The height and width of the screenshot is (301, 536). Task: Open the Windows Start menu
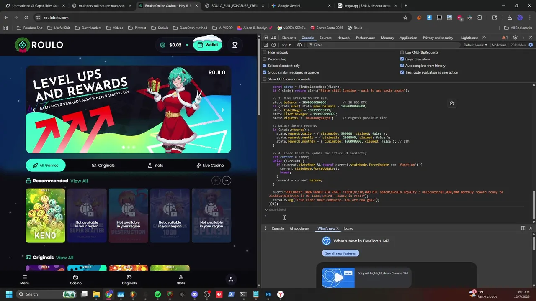(x=9, y=294)
